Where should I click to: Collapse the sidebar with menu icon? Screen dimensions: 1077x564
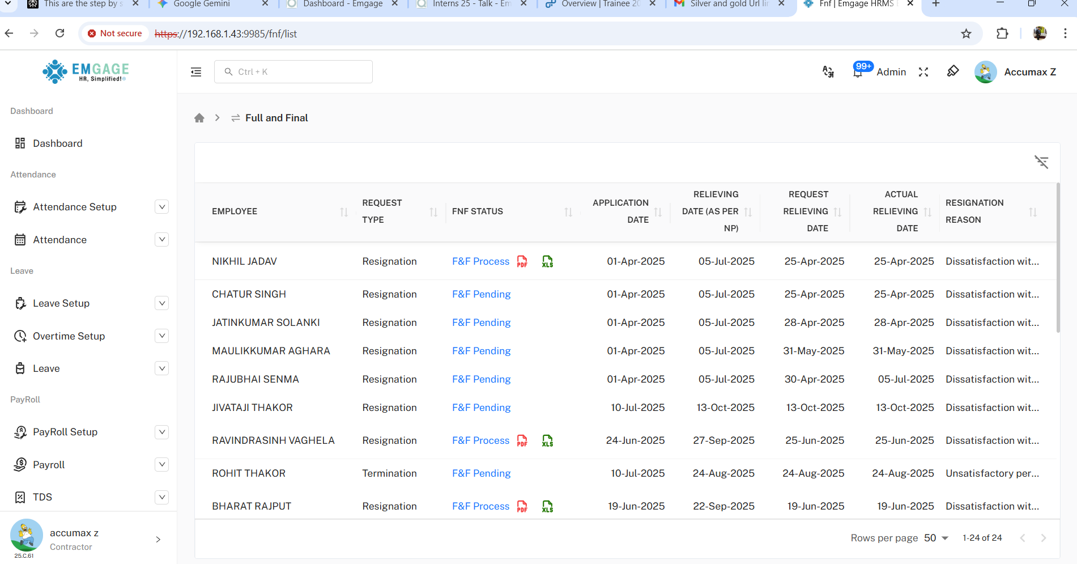coord(196,72)
